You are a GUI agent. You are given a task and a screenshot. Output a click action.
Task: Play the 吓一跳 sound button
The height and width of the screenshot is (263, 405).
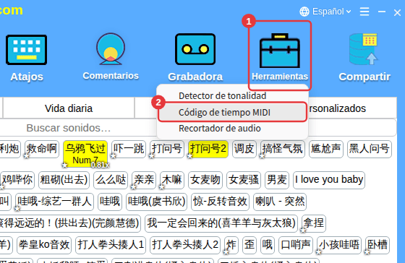[x=129, y=149]
